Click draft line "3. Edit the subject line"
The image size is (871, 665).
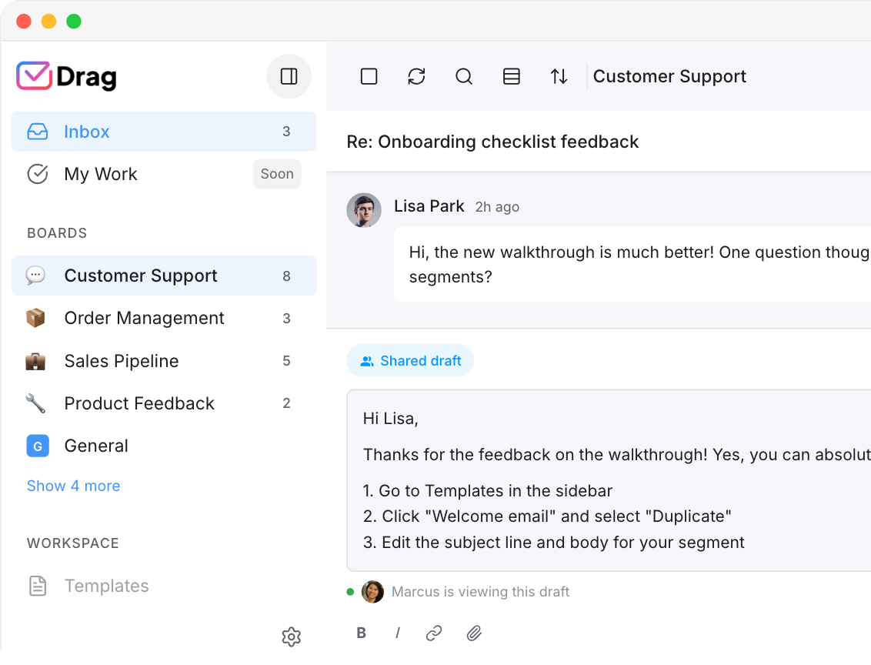pos(553,543)
